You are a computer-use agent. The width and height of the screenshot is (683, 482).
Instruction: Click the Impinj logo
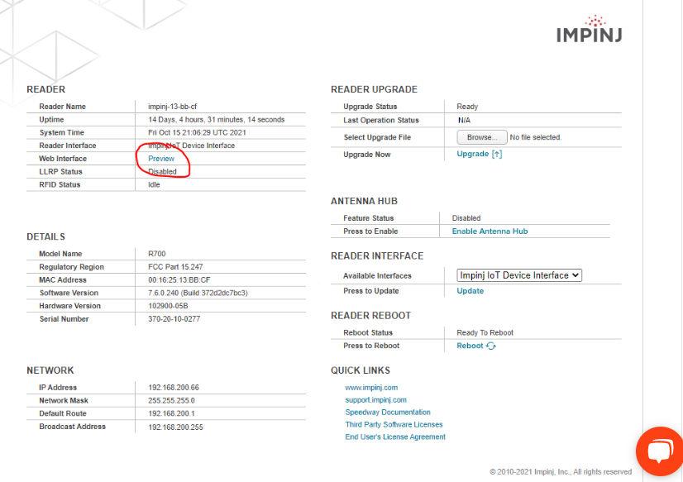590,29
